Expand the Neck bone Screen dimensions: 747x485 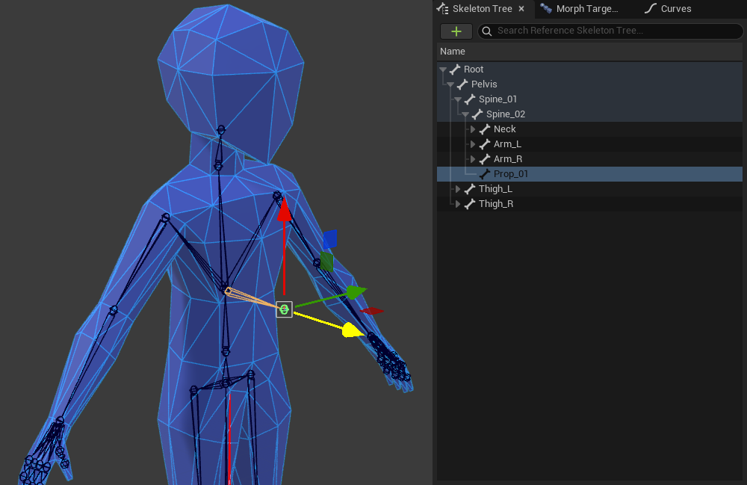[x=472, y=129]
